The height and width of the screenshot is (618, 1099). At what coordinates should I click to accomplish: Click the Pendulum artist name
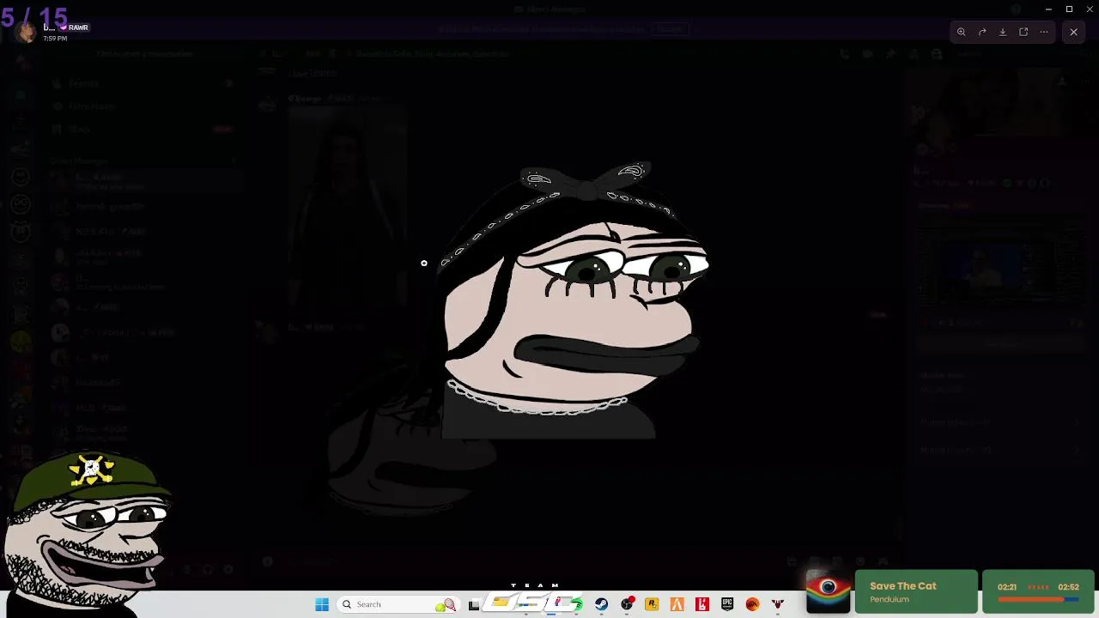pos(890,599)
